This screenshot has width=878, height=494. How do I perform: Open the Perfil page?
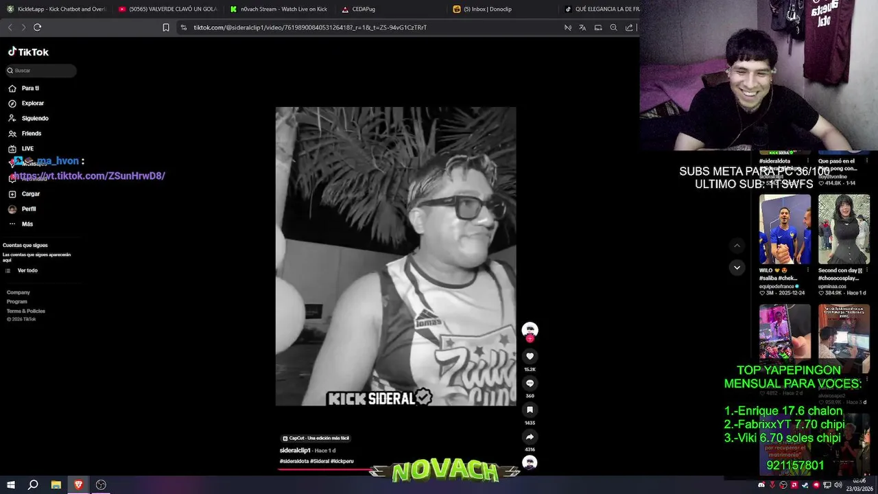pos(22,209)
